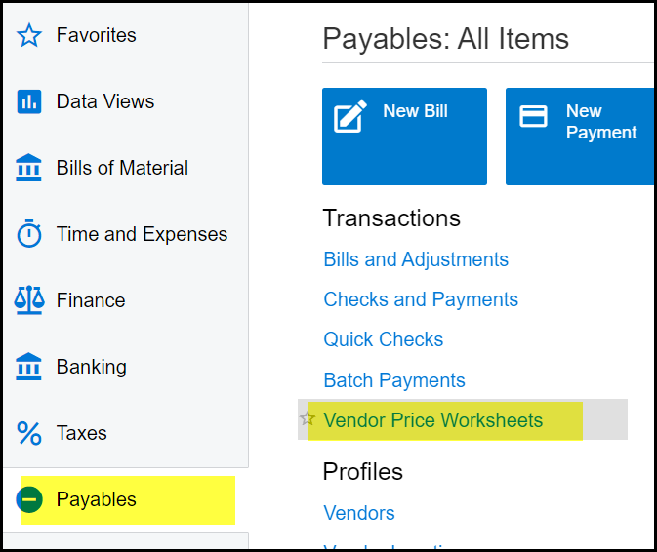Go to Quick Checks
This screenshot has height=552, width=657.
click(x=384, y=339)
